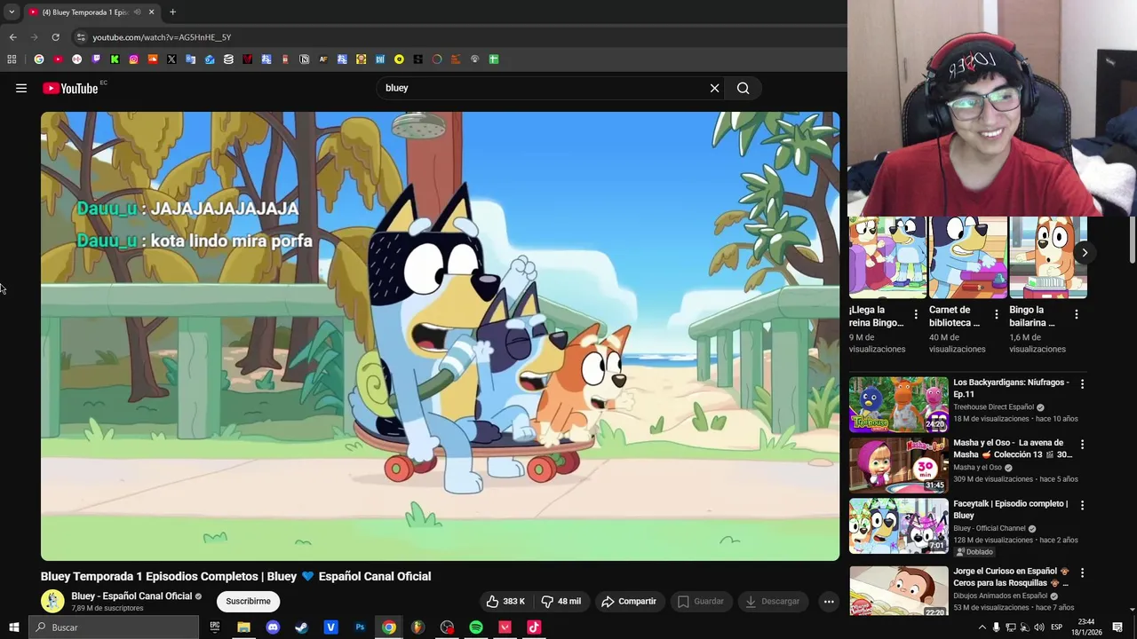Open options for Carnet de biblioteca video
This screenshot has width=1137, height=639.
(996, 314)
